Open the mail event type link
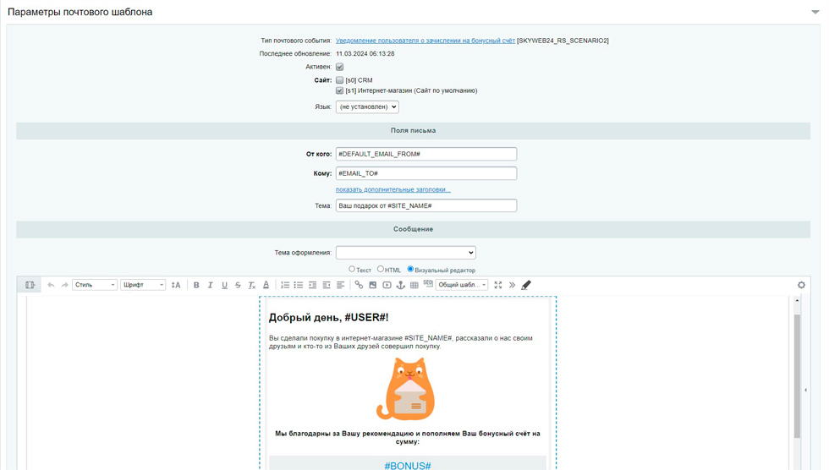The image size is (829, 470). (425, 41)
